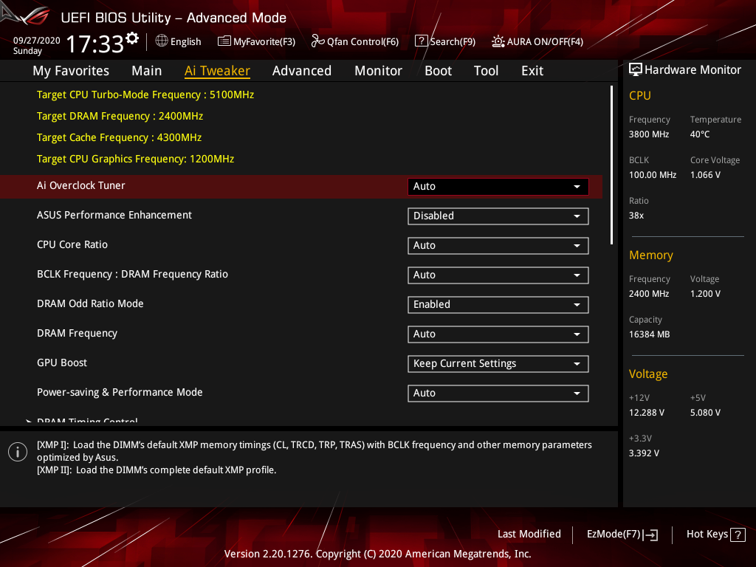Change language via English button
This screenshot has width=756, height=567.
pos(179,41)
